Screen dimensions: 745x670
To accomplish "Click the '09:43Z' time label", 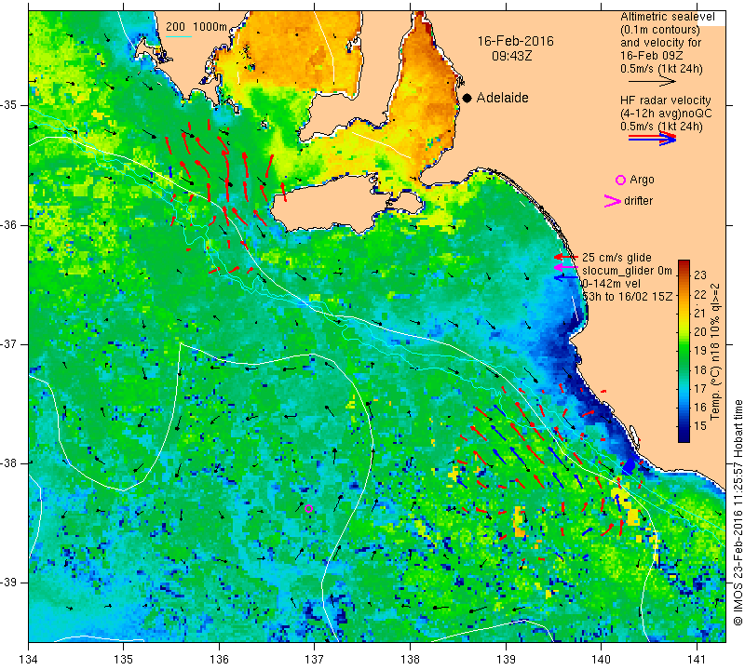I will tap(511, 56).
